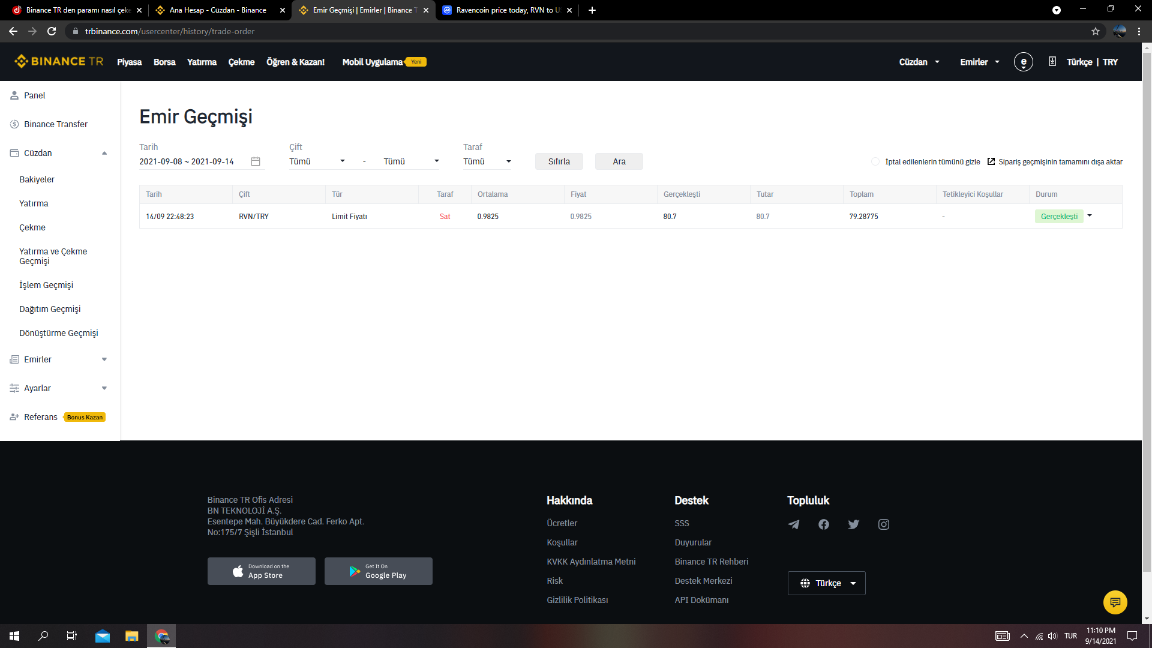This screenshot has height=648, width=1152.
Task: Click Binance TR logo
Action: coord(59,62)
